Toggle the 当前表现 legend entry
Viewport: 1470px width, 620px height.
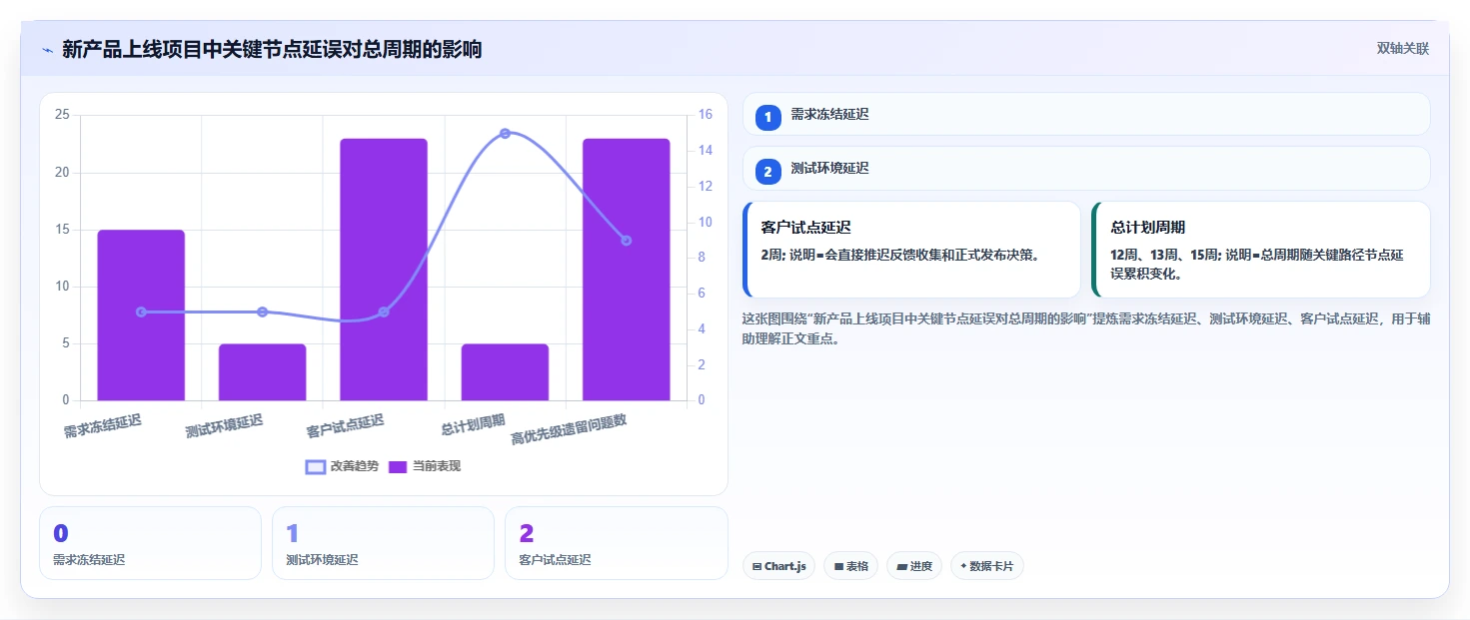(x=425, y=466)
